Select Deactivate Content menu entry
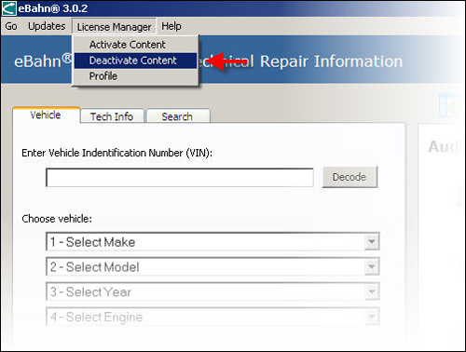 coord(135,61)
